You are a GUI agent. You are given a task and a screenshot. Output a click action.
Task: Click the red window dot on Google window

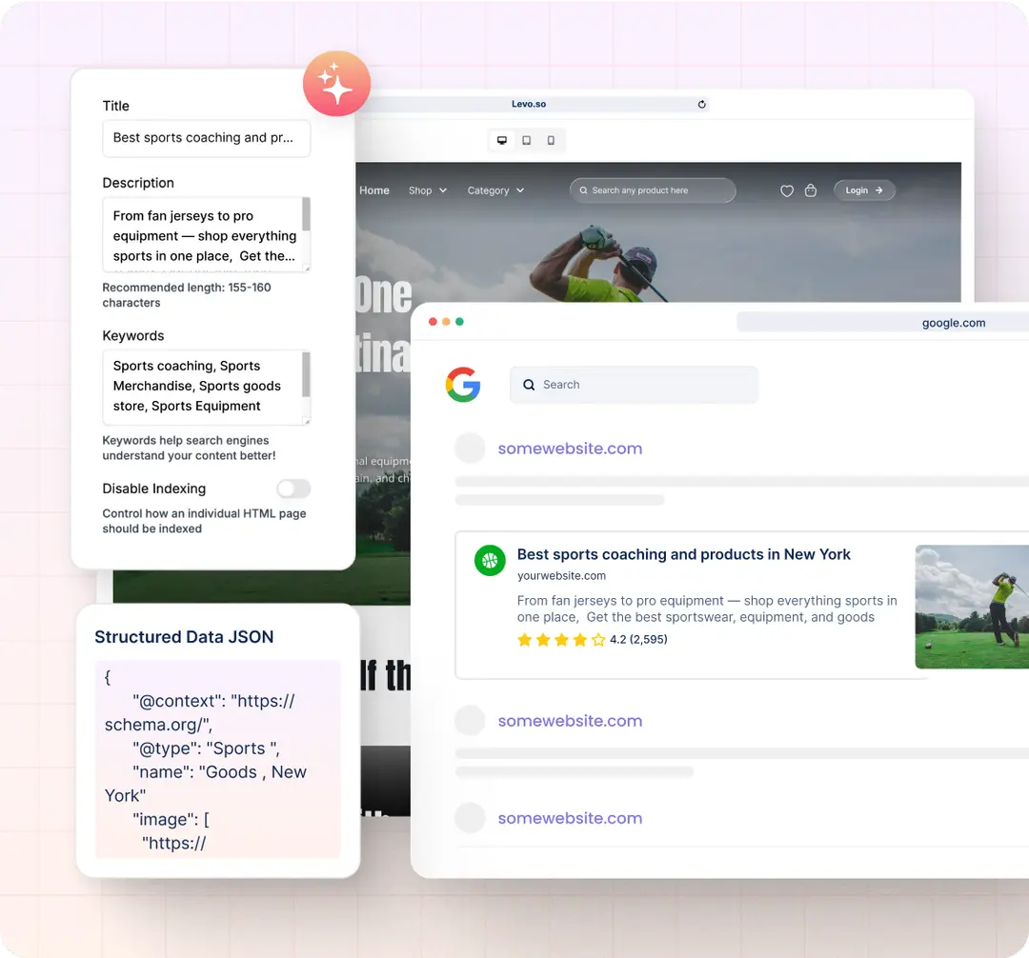tap(433, 321)
